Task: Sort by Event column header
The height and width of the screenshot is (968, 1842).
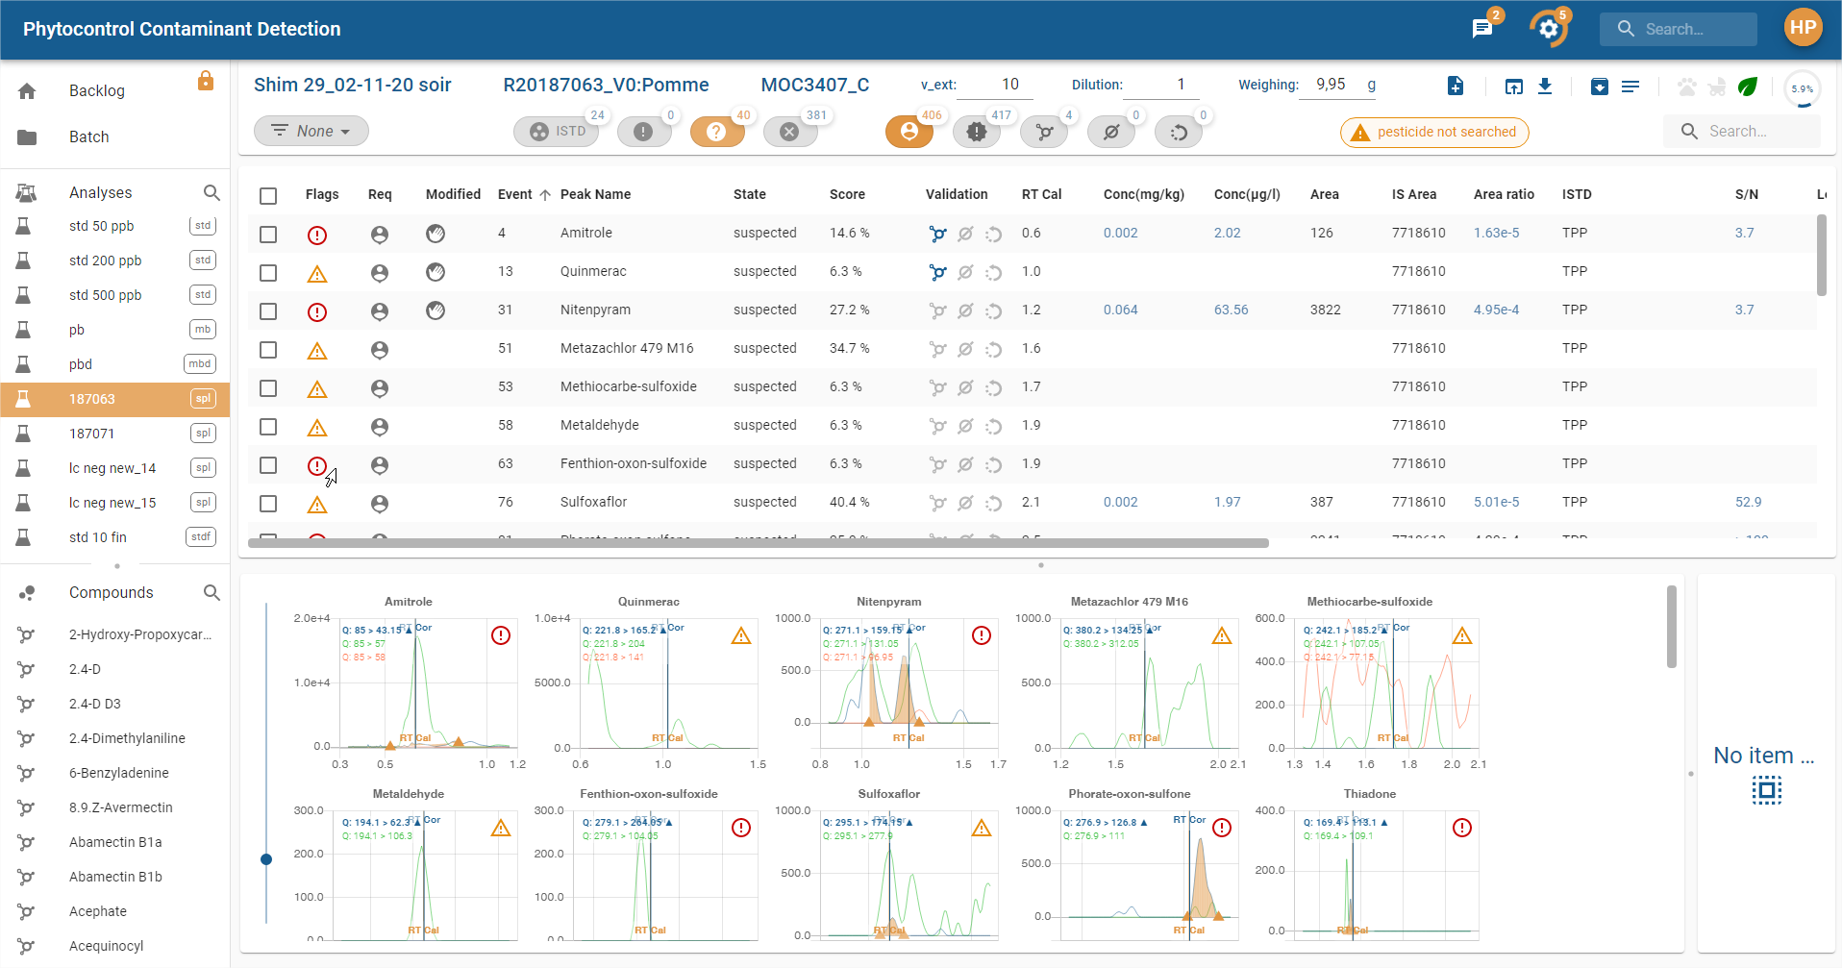Action: [515, 194]
